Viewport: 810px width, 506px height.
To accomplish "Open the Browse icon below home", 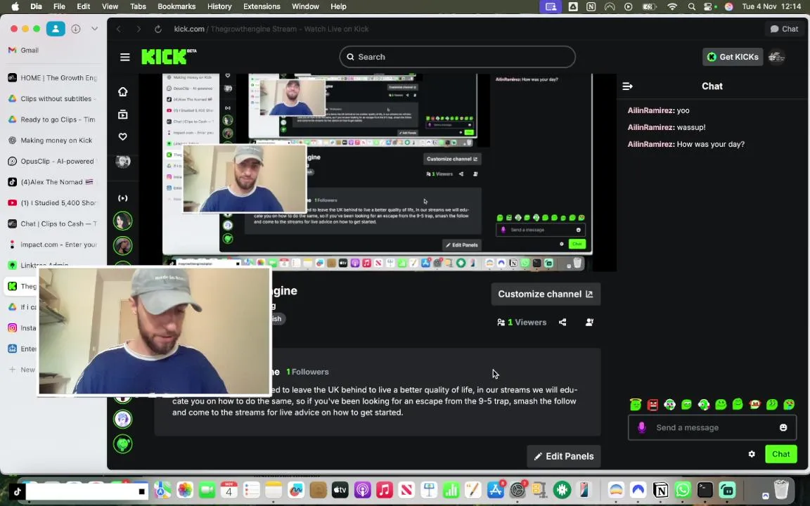I will tap(122, 114).
